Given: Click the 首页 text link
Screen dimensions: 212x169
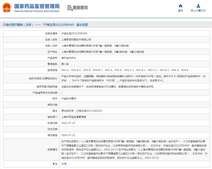Looking at the screenshot, I should click(x=181, y=11).
